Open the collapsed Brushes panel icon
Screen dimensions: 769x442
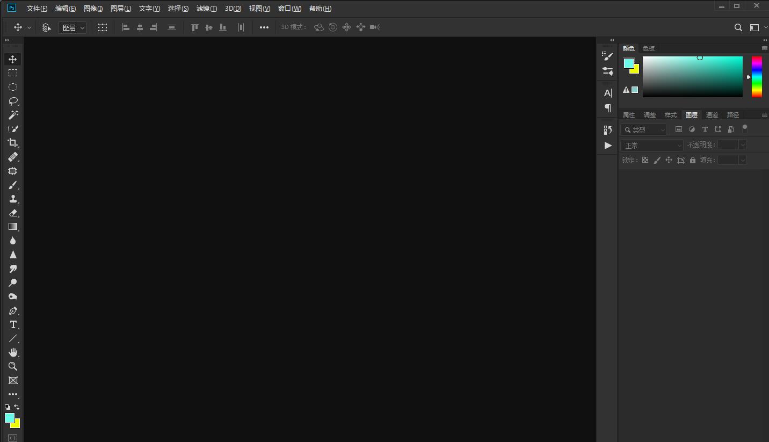tap(607, 71)
